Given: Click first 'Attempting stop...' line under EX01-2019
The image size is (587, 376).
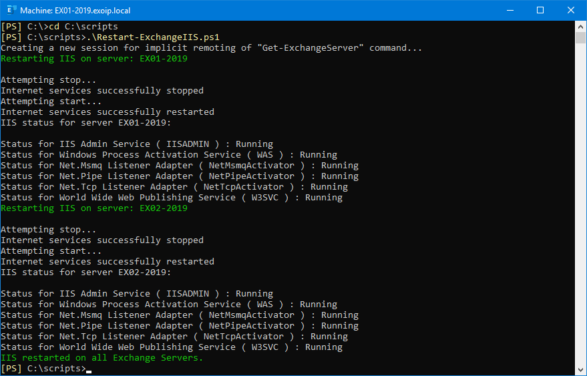Looking at the screenshot, I should [x=48, y=80].
